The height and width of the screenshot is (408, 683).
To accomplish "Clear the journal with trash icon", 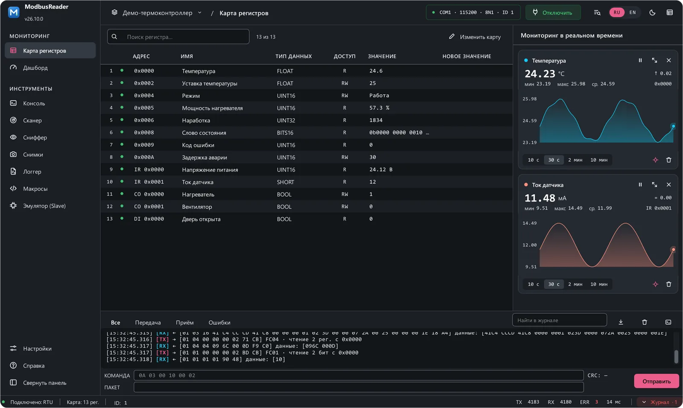I will click(645, 322).
